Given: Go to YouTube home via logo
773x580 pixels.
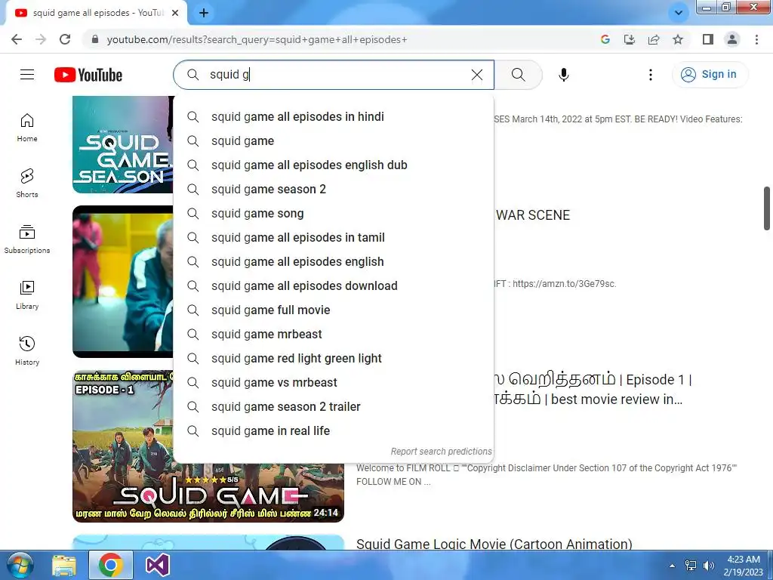Looking at the screenshot, I should pyautogui.click(x=88, y=75).
